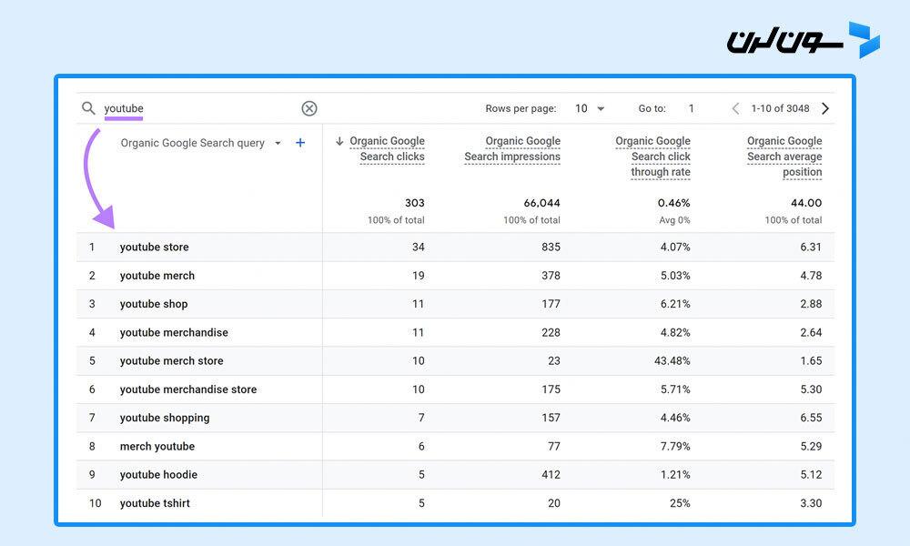Viewport: 910px width, 546px height.
Task: Click the 5.12 position for youtube hoodie
Action: click(x=811, y=475)
